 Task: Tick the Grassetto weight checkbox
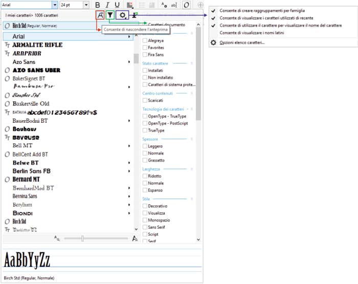145,160
